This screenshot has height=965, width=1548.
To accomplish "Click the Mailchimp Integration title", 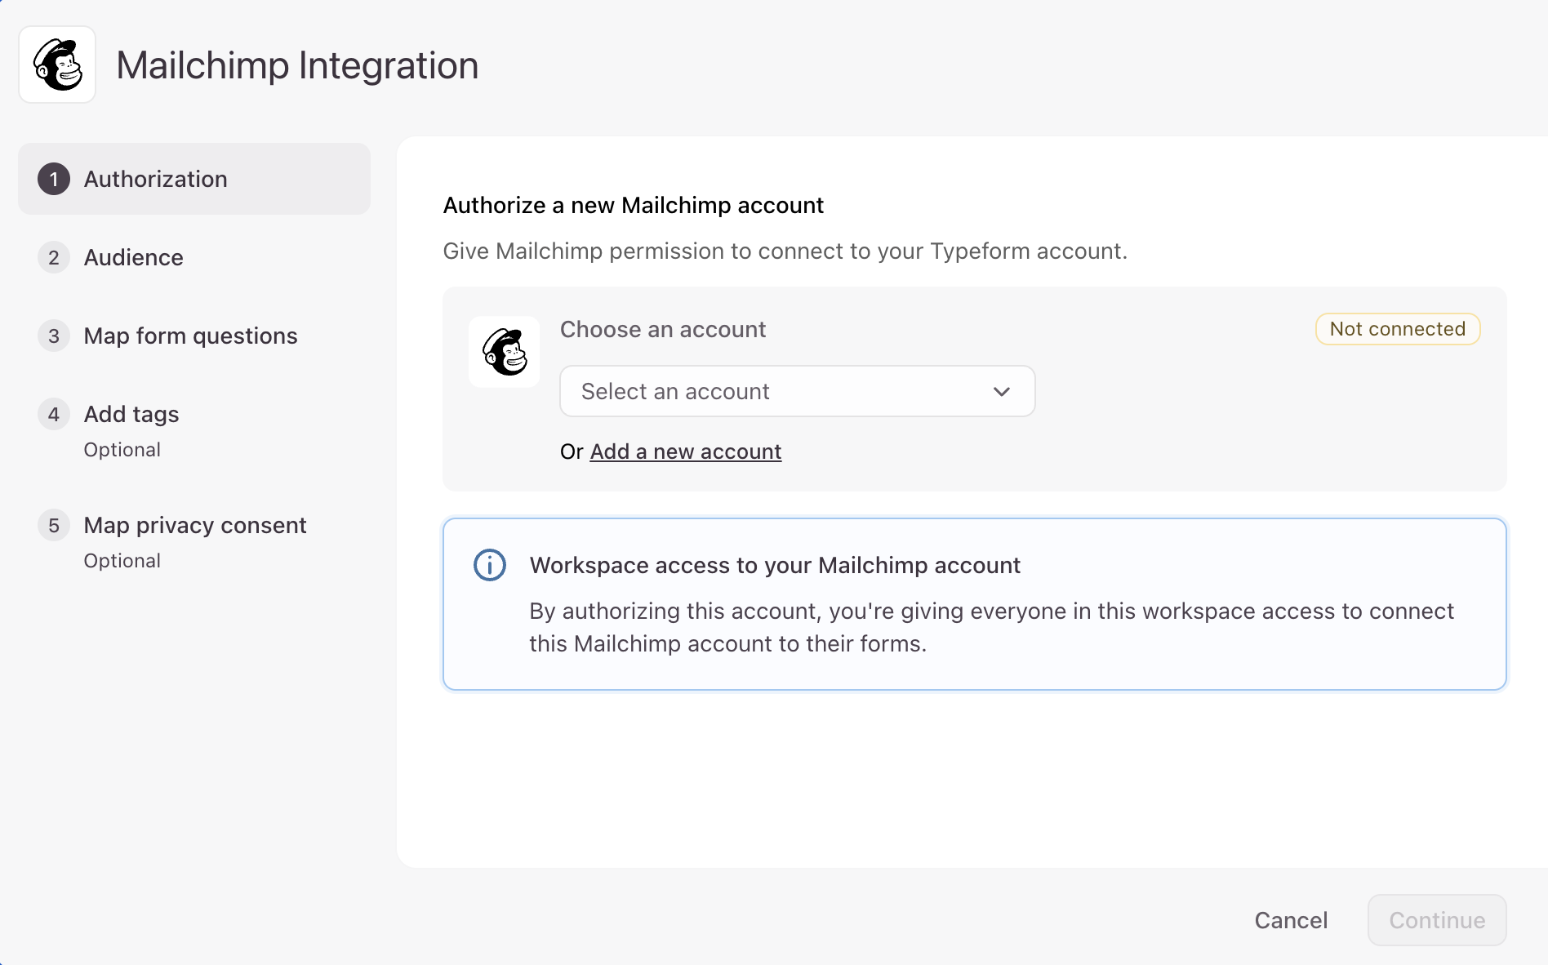I will (x=297, y=65).
